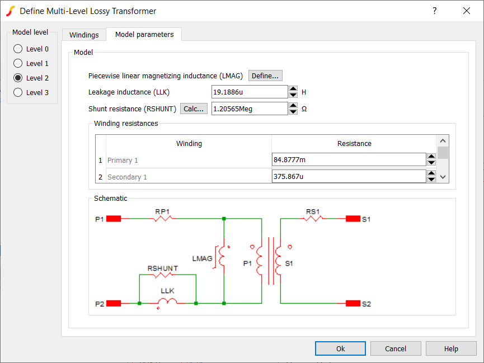Select Level 0 model radio button
The height and width of the screenshot is (363, 484).
coord(18,49)
